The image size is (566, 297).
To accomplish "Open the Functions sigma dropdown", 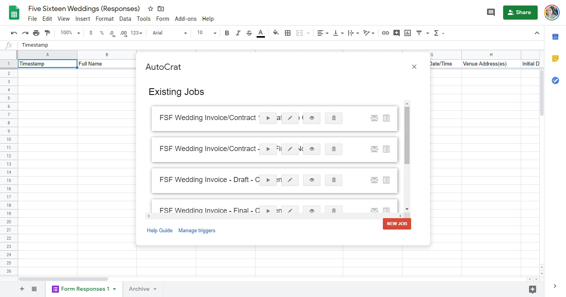I will (439, 33).
